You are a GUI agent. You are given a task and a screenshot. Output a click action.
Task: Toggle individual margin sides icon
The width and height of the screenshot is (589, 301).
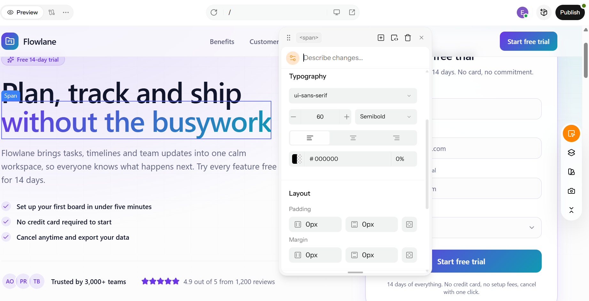pyautogui.click(x=409, y=255)
